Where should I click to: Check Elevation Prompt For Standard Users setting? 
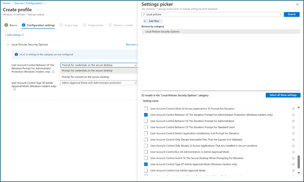tap(146, 127)
